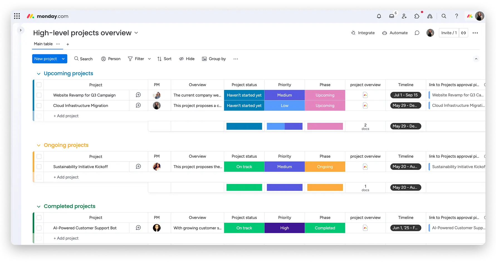Click the green On track status of the Support Bot
496x263 pixels.
point(244,228)
